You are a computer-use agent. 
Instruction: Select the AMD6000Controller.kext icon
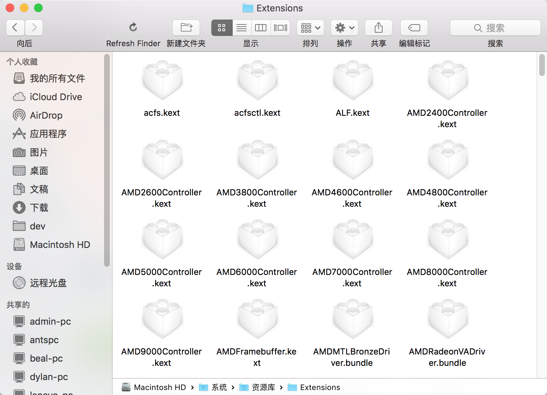[x=258, y=239]
